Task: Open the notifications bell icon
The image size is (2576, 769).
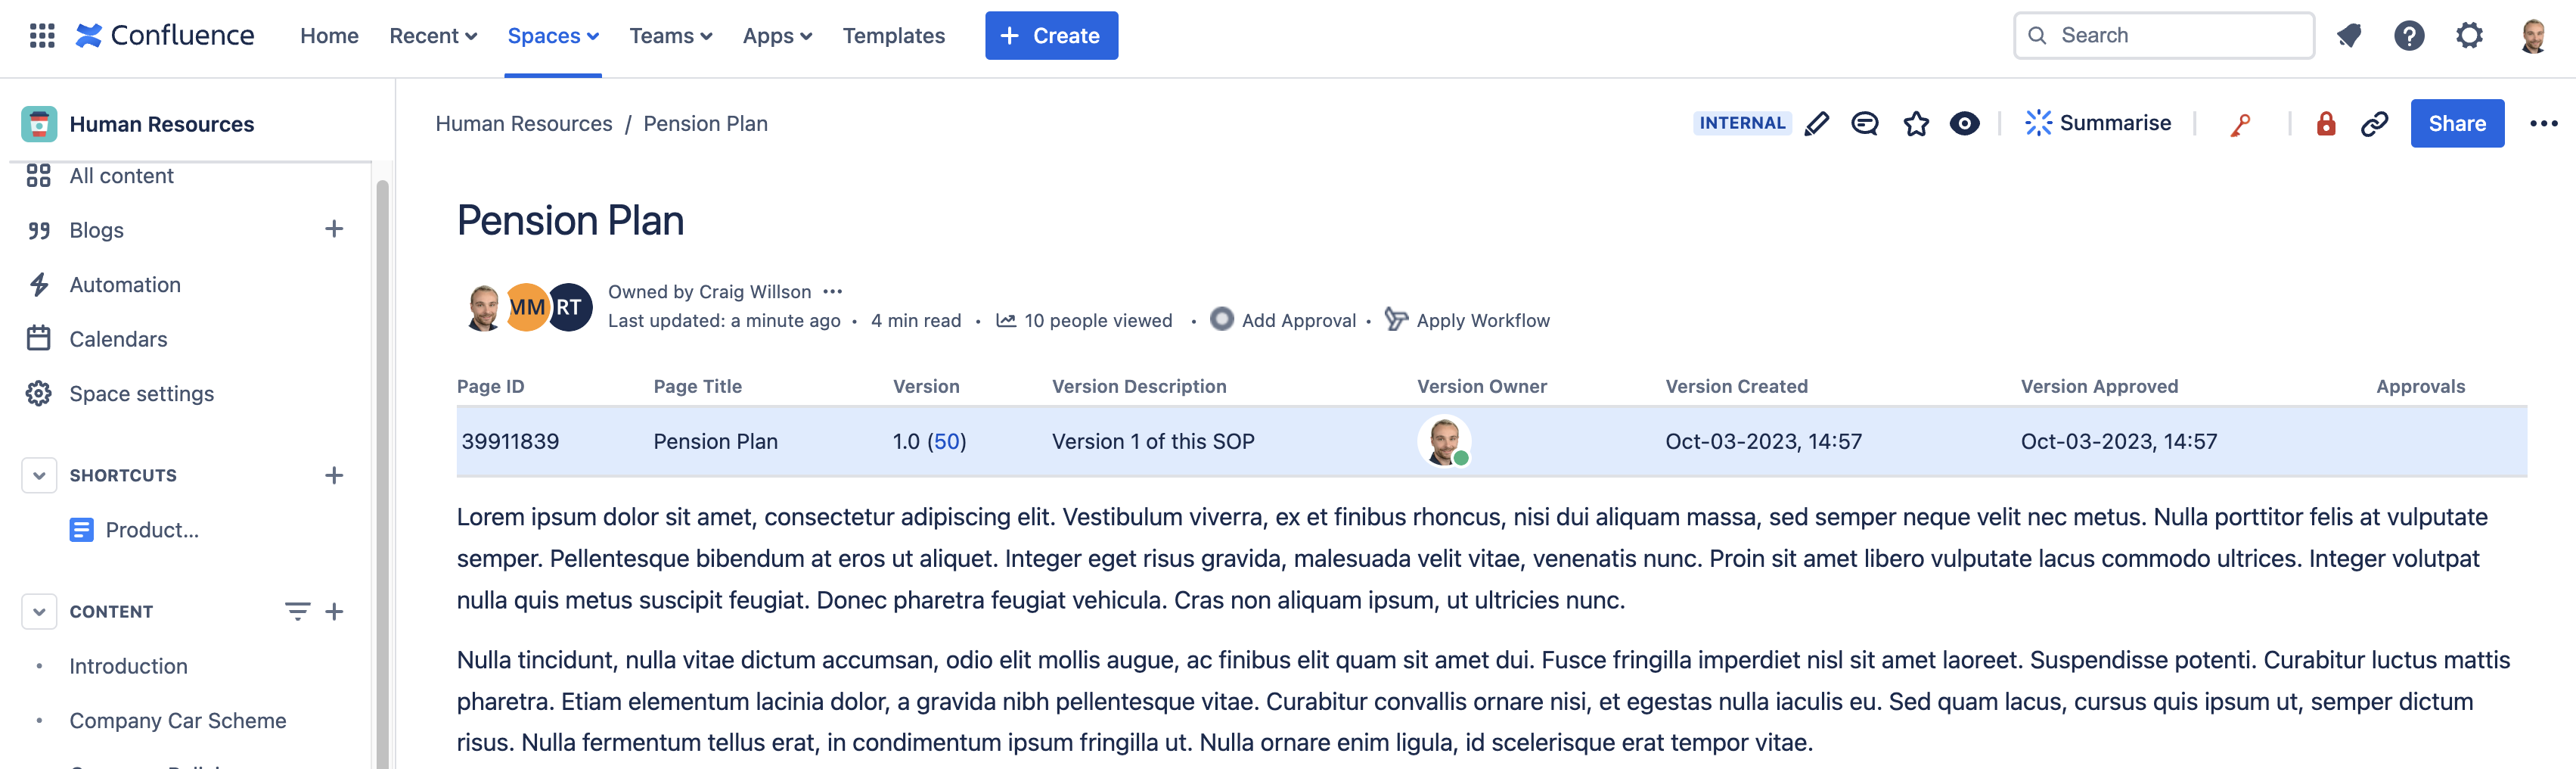Action: click(x=2349, y=36)
